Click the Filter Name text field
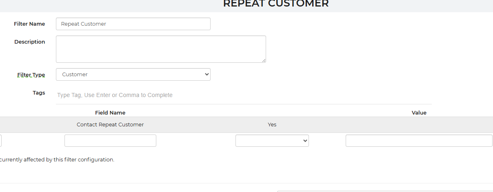Screen dimensions: 493x192 (x=133, y=24)
